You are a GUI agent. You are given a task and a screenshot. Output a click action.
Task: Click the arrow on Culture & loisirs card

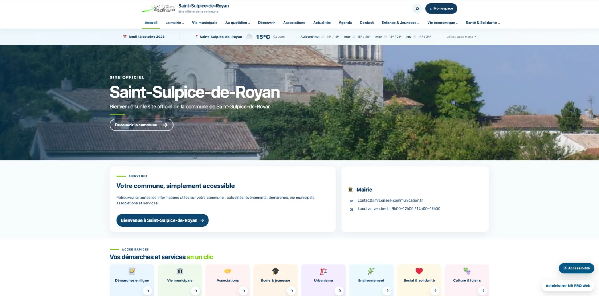coord(483,291)
